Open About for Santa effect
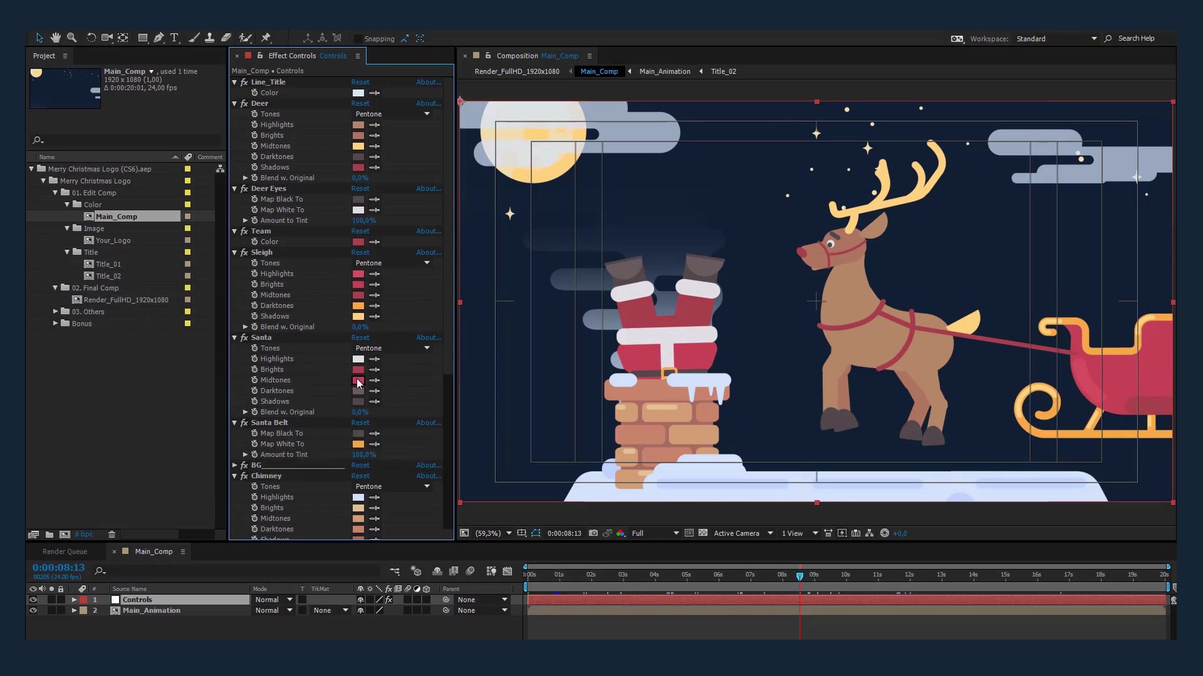The image size is (1203, 676). [429, 337]
